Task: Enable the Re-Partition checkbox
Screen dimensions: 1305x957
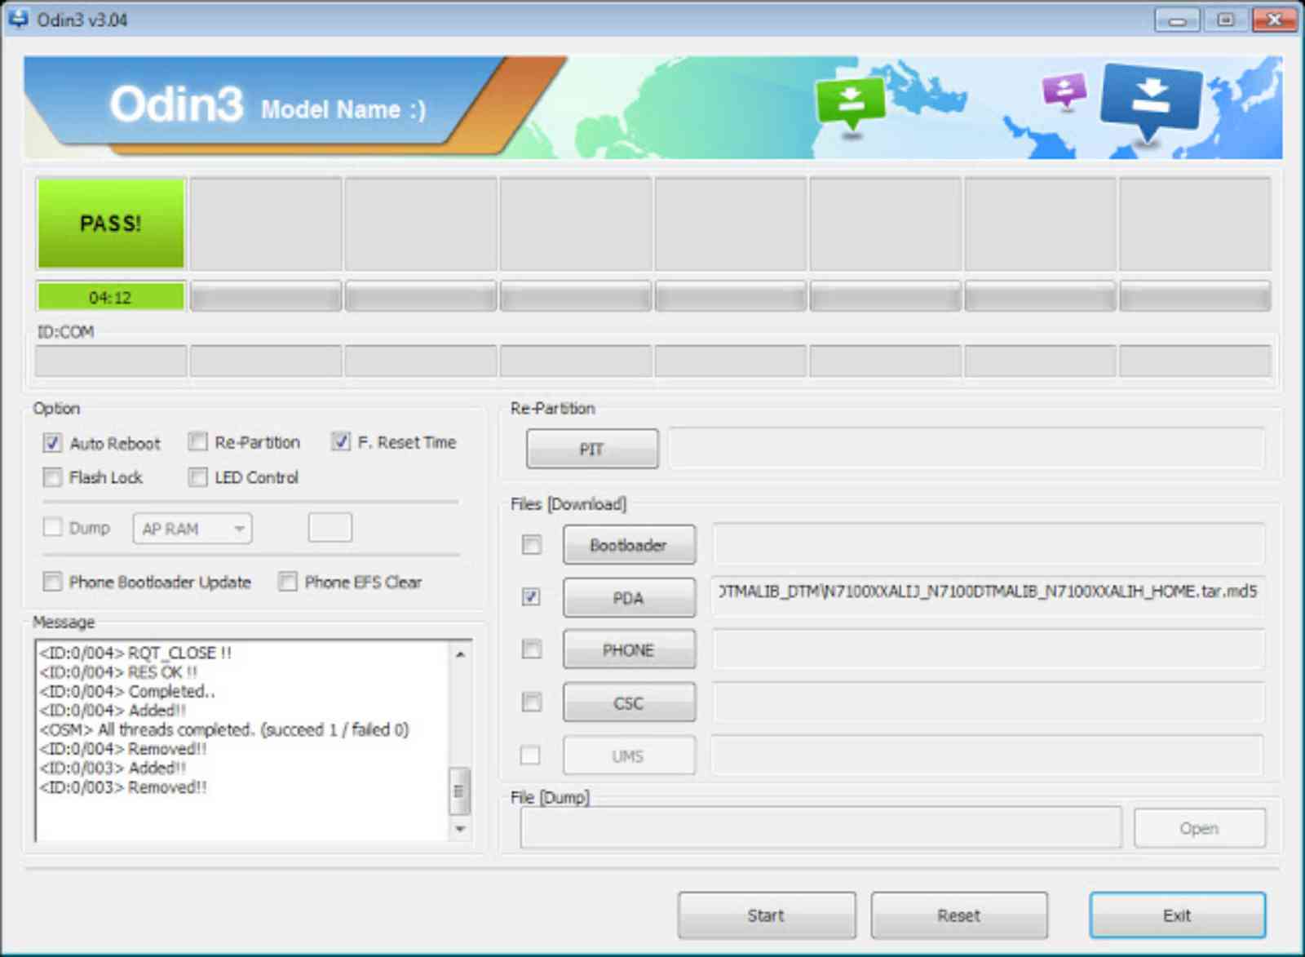Action: 197,442
